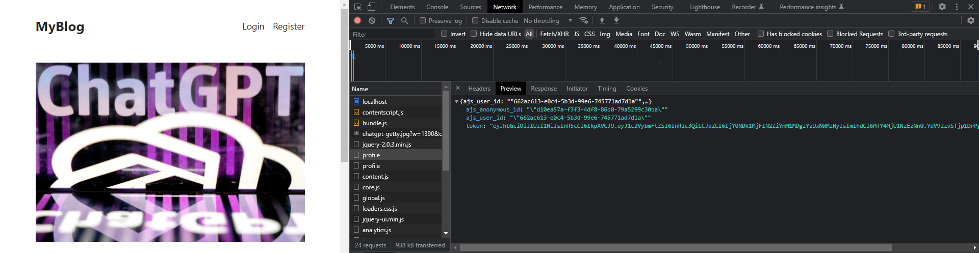This screenshot has width=979, height=253.
Task: Click the token value in preview
Action: point(733,126)
